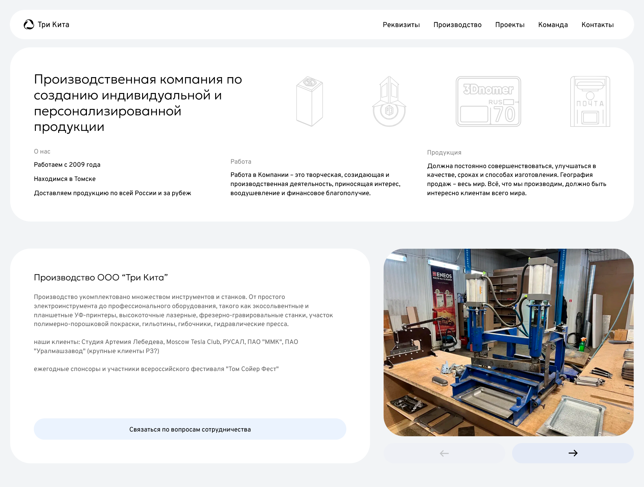
Task: Open the Три Кита home link text
Action: [53, 24]
